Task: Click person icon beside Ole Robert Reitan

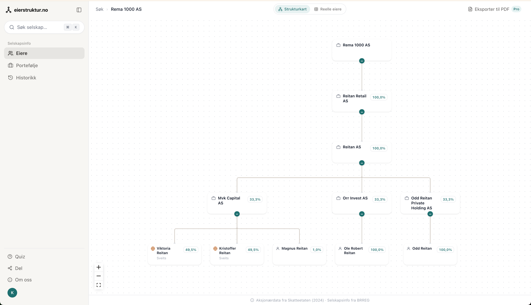Action: (340, 249)
